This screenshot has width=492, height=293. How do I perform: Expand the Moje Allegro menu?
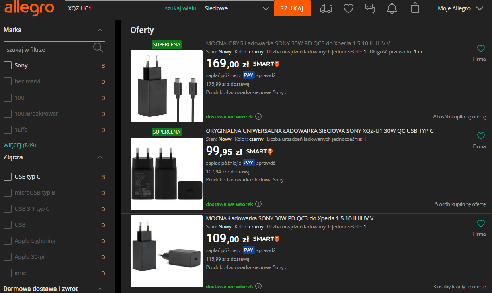[460, 8]
